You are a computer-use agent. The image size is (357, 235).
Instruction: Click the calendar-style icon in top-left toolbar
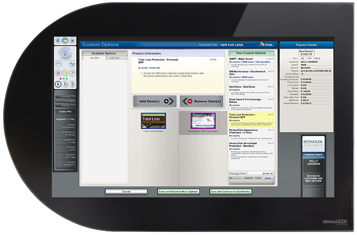(65, 41)
